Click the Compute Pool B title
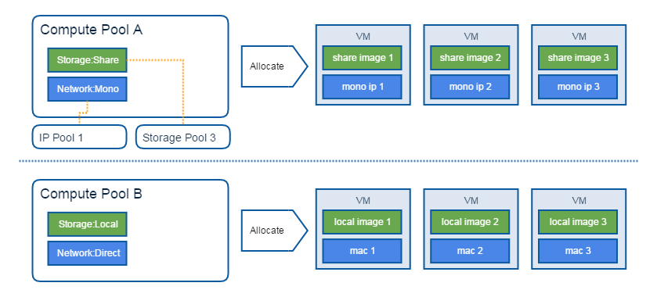 (92, 194)
